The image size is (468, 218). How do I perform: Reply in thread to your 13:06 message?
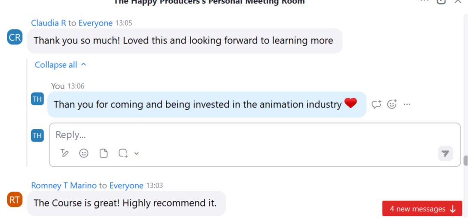click(x=376, y=104)
